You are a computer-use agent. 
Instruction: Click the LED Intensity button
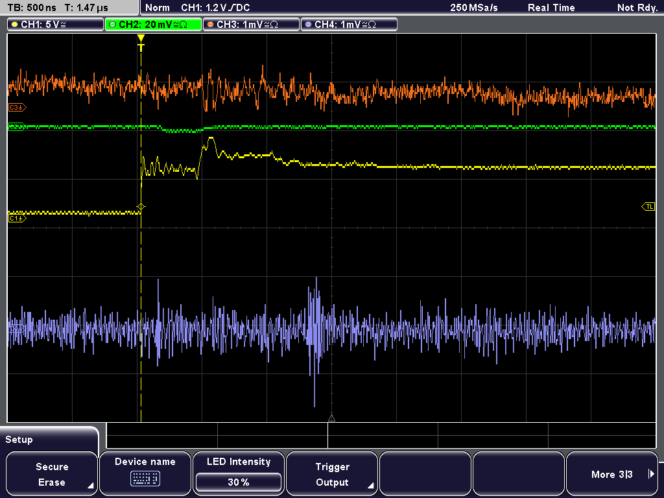tap(239, 474)
